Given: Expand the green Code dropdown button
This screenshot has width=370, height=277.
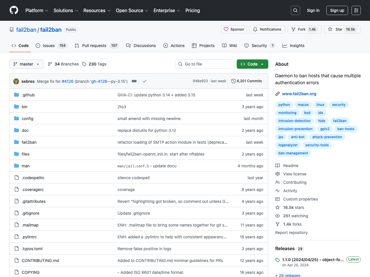Looking at the screenshot, I should 252,64.
